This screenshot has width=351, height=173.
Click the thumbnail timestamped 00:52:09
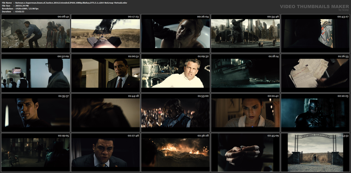(x=36, y=73)
